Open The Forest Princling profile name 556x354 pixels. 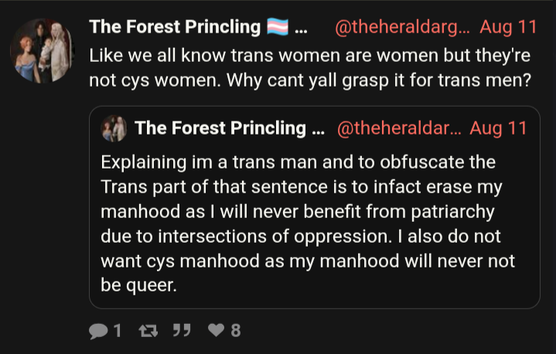coord(175,27)
